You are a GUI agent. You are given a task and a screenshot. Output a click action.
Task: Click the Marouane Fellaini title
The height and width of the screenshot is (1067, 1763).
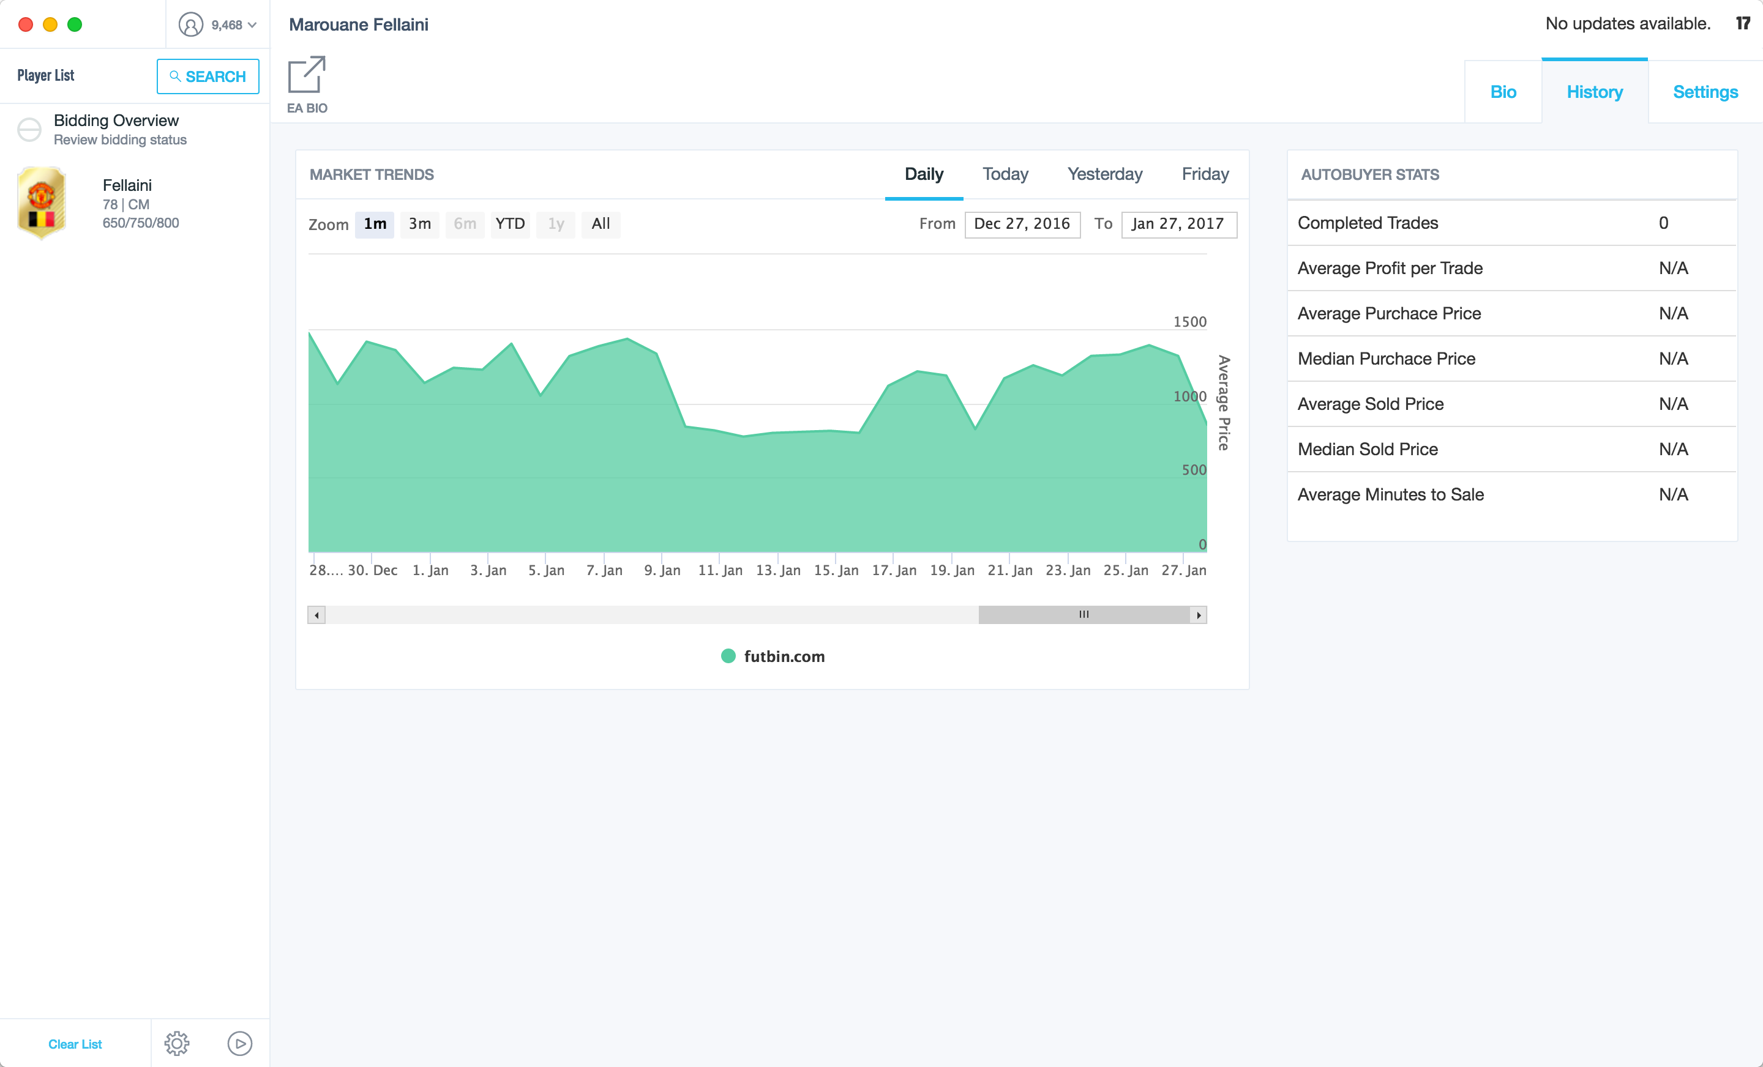point(359,24)
